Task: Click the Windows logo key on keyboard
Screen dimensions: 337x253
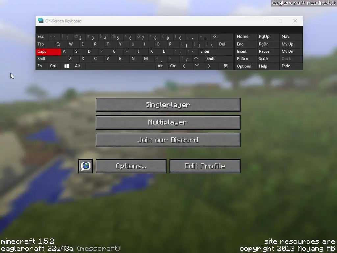Action: click(66, 66)
